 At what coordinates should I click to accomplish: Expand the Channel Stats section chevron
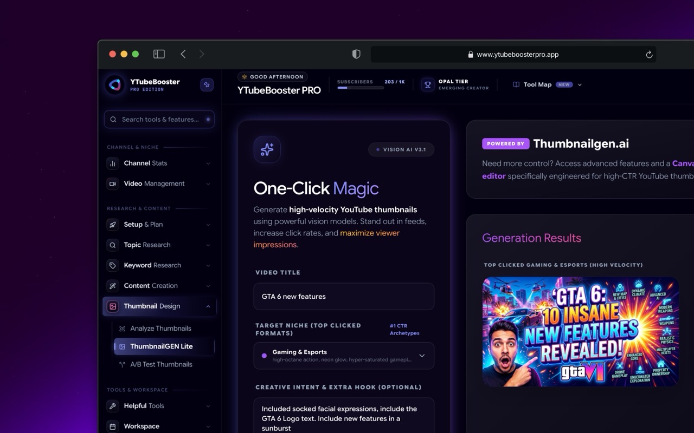click(x=208, y=163)
